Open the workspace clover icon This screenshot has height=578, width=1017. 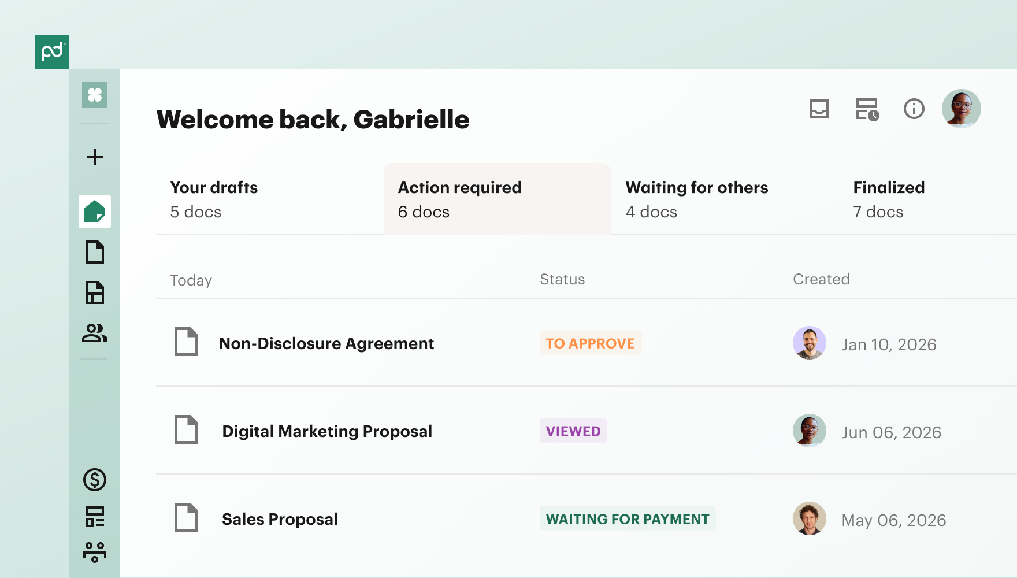pyautogui.click(x=95, y=95)
